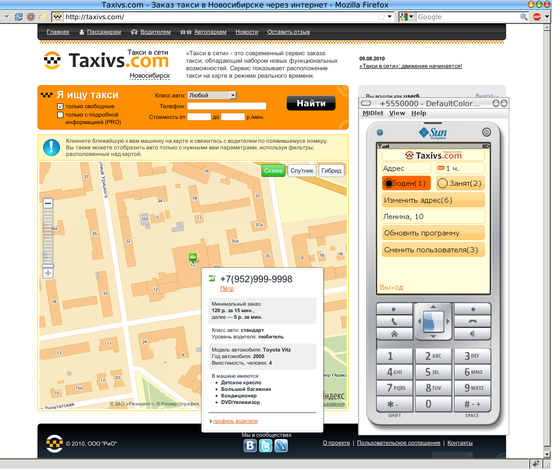Click the blue info exclamation icon
Viewport: 552px width, 469px height.
(x=52, y=147)
